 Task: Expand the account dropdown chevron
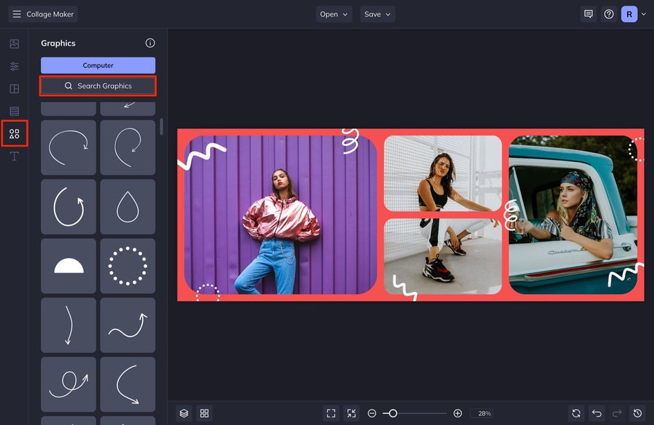coord(644,14)
